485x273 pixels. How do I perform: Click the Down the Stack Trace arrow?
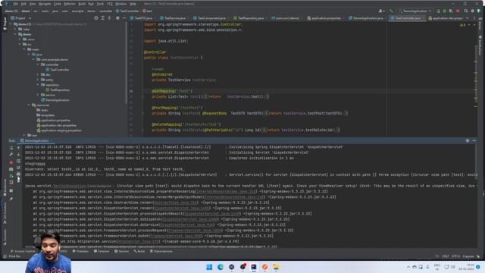point(18,155)
